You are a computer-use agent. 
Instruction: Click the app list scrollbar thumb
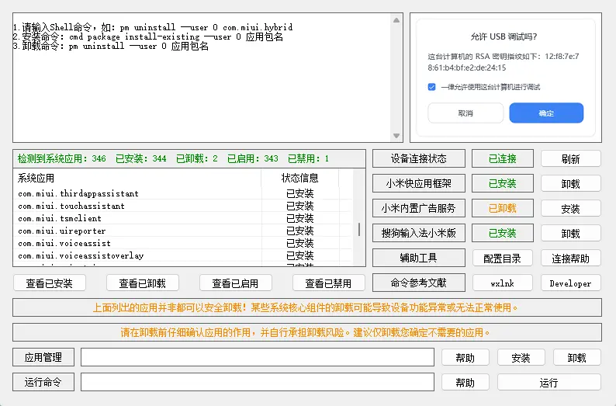(x=359, y=229)
